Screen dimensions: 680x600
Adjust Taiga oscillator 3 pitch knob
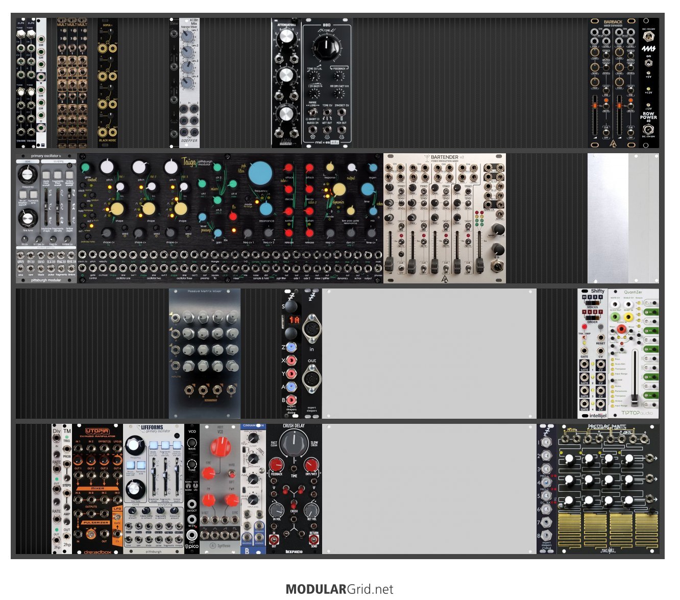pyautogui.click(x=172, y=167)
